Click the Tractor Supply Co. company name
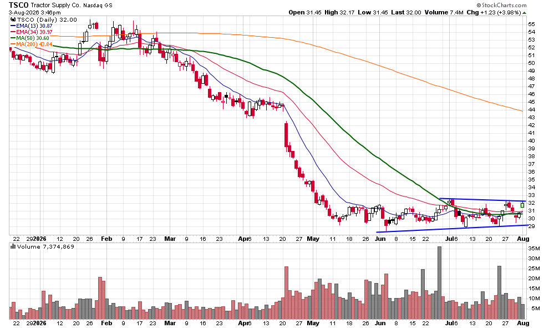This screenshot has height=328, width=549. (x=55, y=5)
